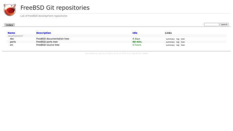The height and width of the screenshot is (131, 233).
Task: Sort repositories by Description column
Action: point(44,33)
